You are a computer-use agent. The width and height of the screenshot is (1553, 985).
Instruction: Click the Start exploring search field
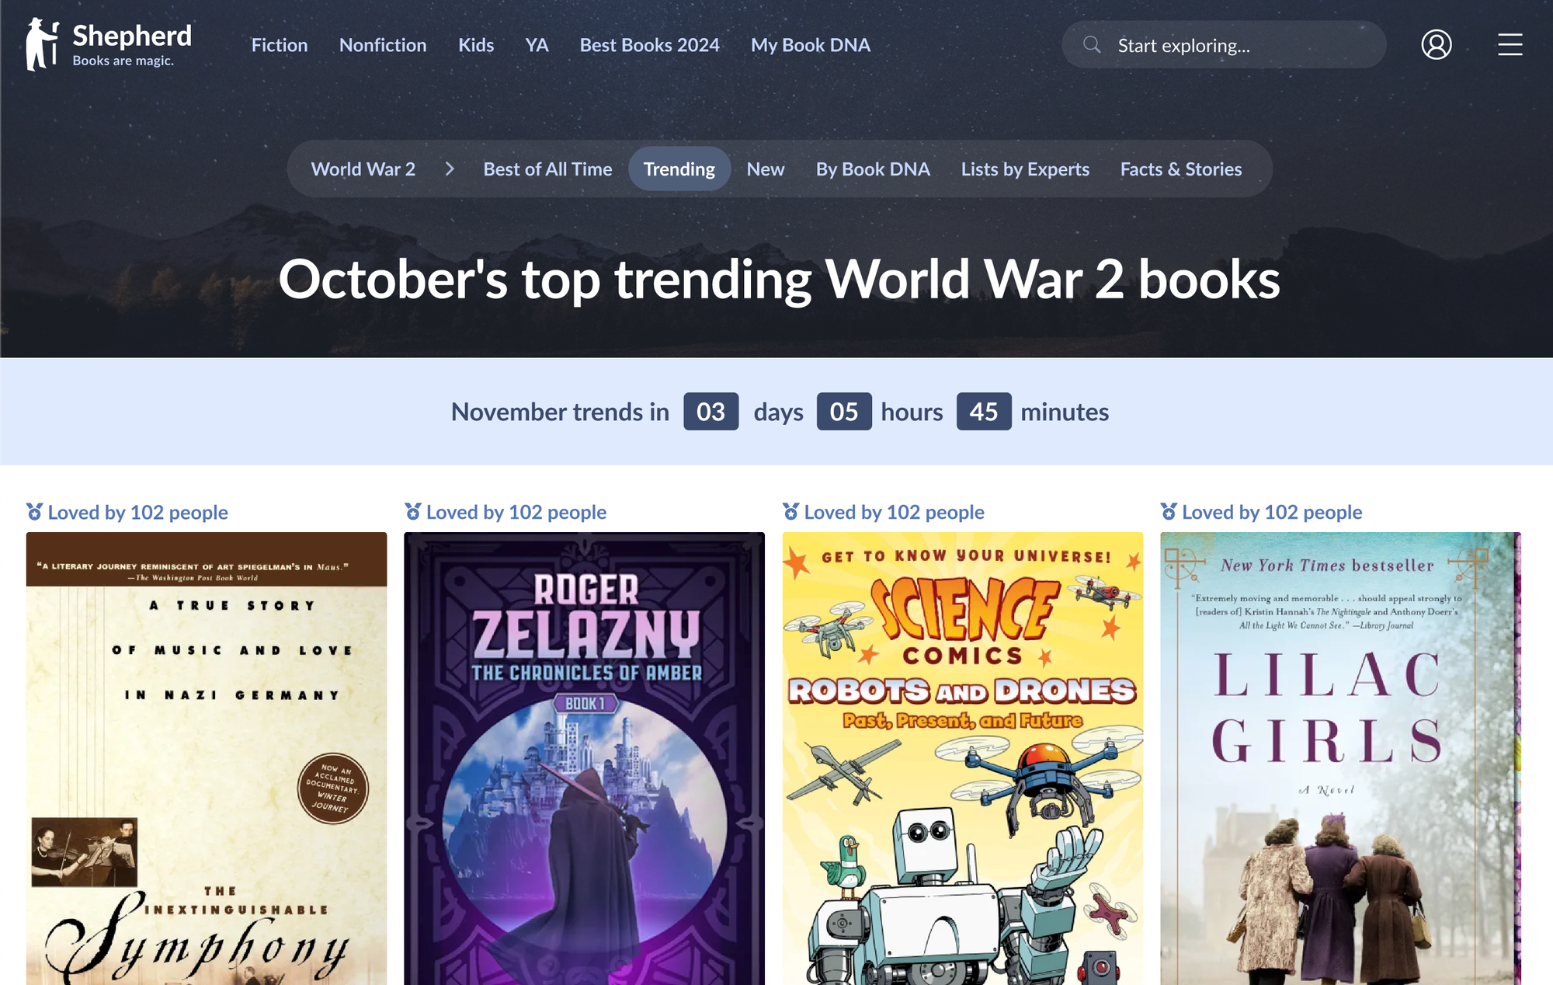[x=1224, y=44]
